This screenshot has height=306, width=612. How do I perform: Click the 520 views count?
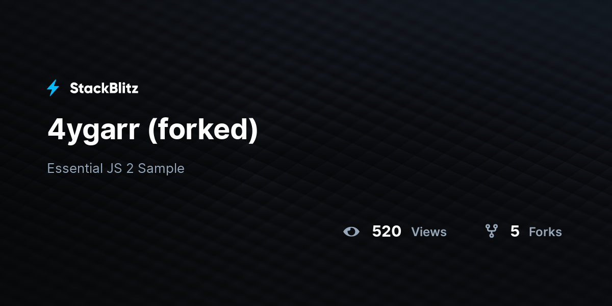click(x=387, y=232)
